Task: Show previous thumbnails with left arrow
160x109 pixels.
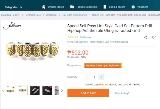Action: point(3,90)
